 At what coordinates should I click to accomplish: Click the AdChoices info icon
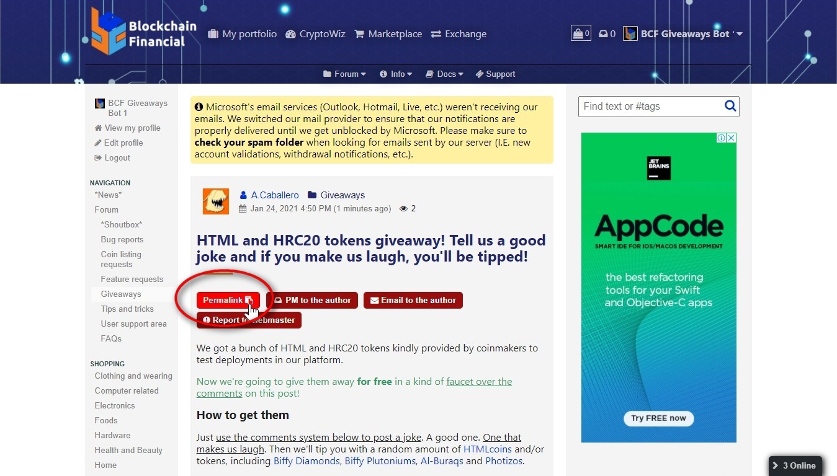tap(722, 138)
